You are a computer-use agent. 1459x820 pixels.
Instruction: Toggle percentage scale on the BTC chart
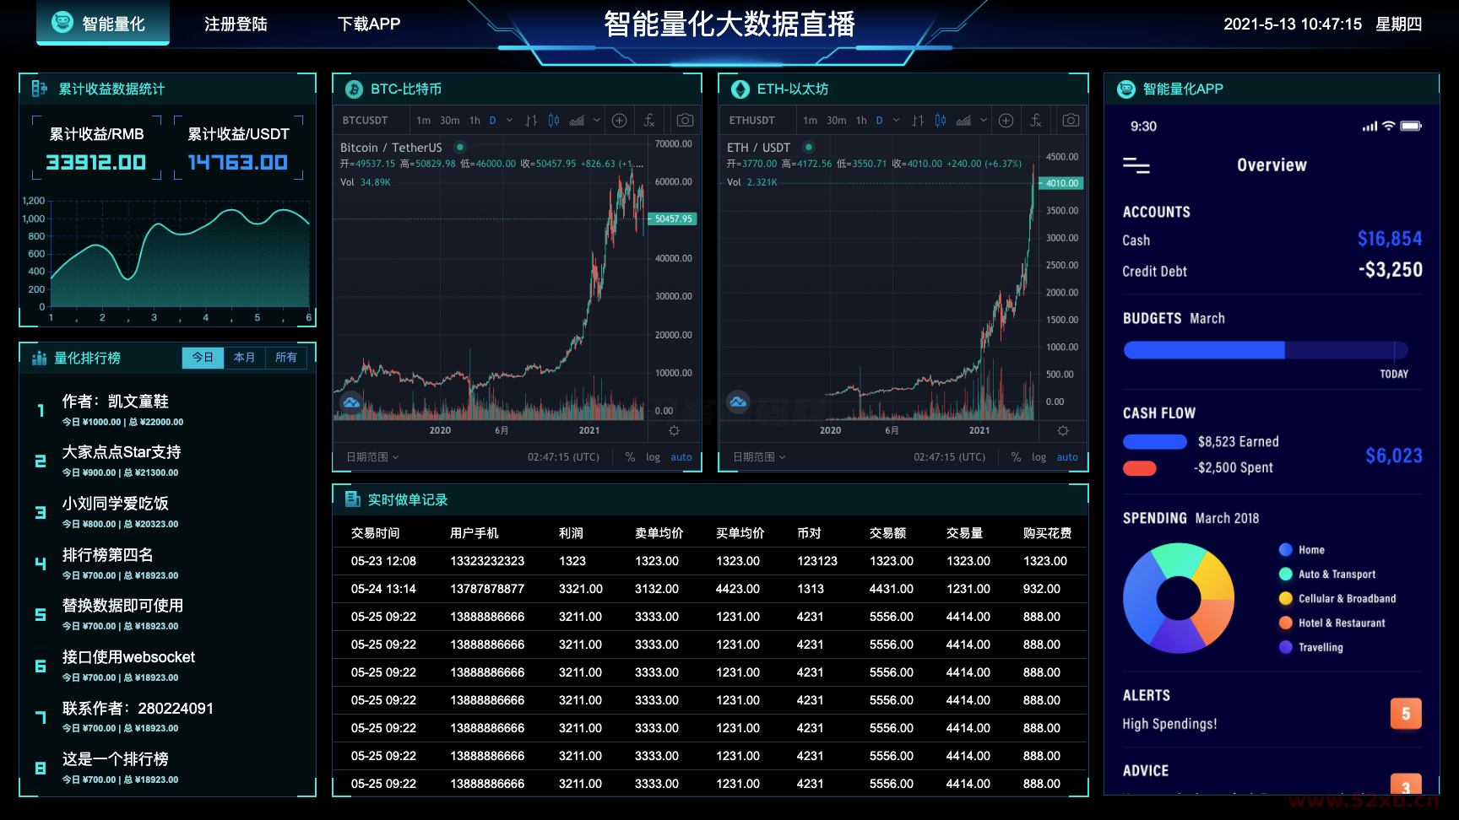click(629, 456)
